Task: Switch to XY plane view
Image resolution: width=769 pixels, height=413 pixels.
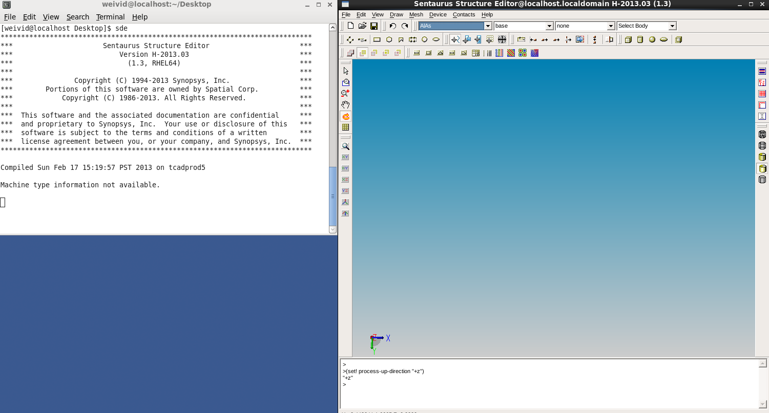Action: pos(345,157)
